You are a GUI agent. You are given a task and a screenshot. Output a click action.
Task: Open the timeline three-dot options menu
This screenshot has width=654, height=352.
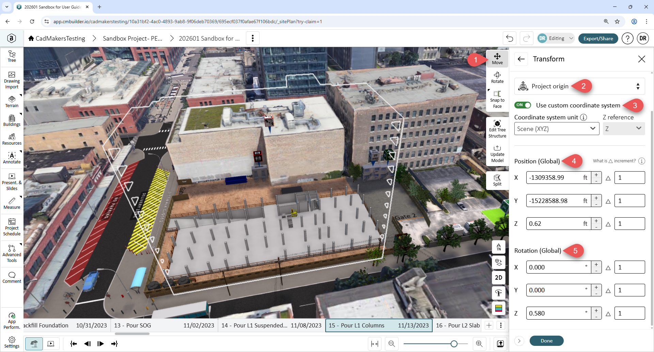501,325
